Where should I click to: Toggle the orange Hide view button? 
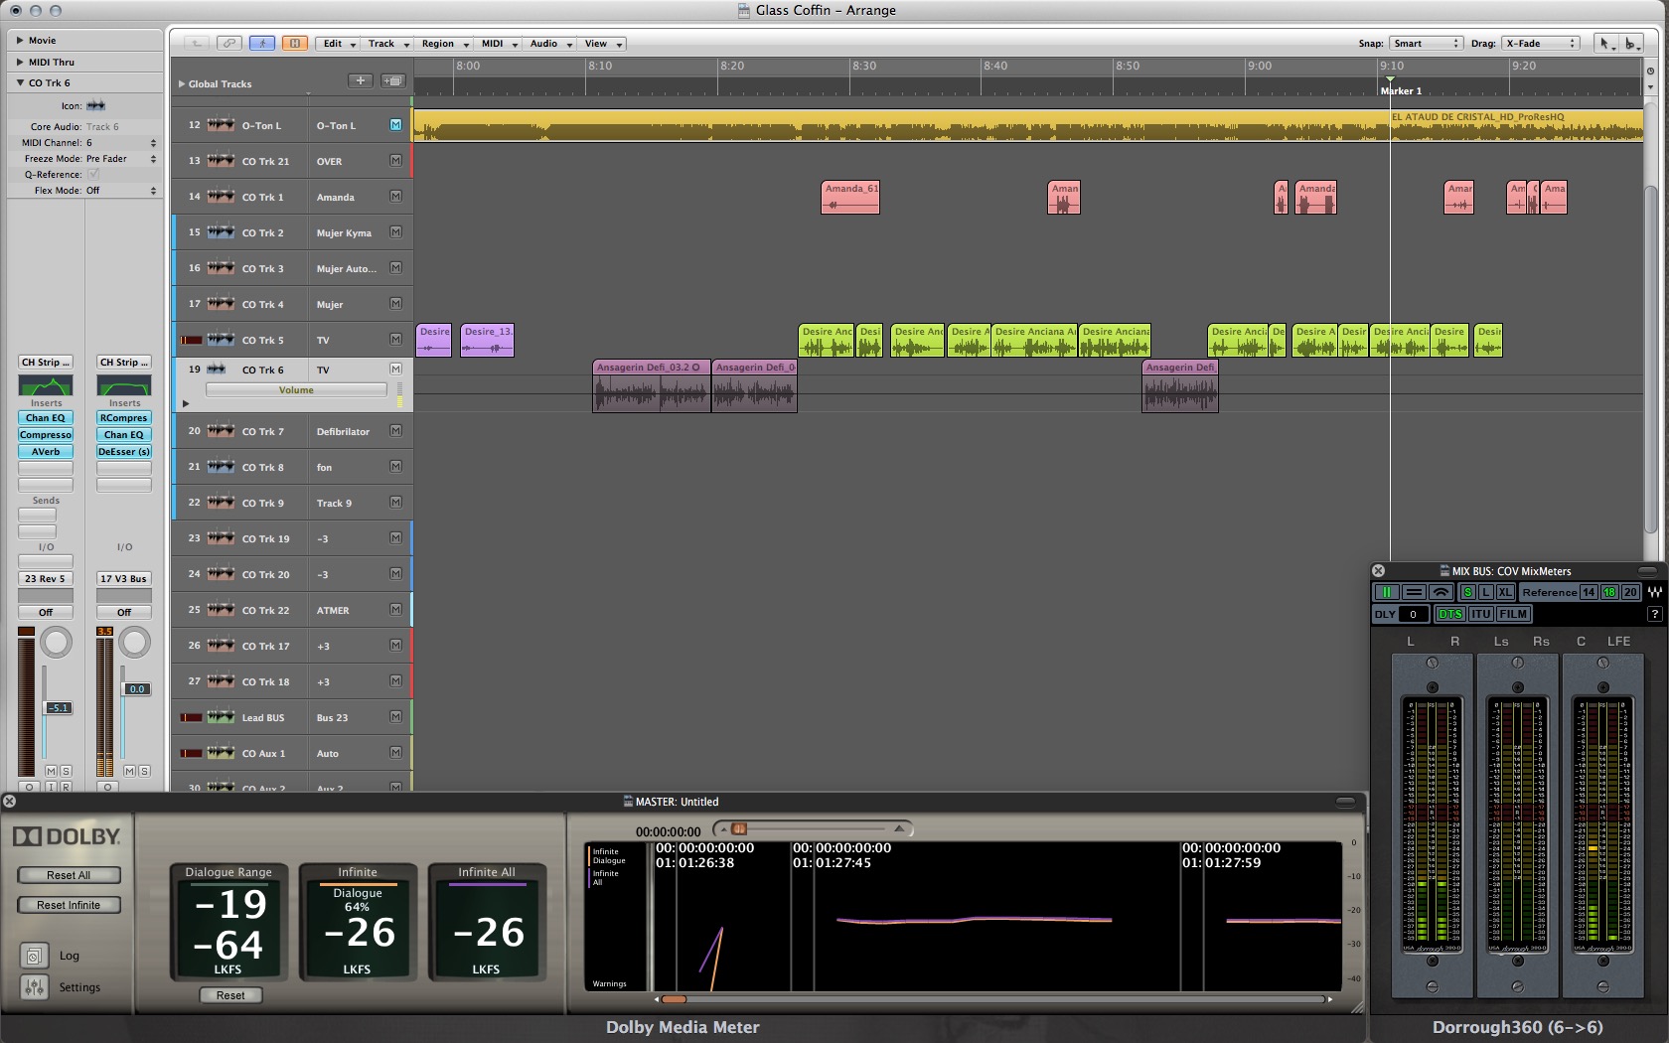coord(295,43)
